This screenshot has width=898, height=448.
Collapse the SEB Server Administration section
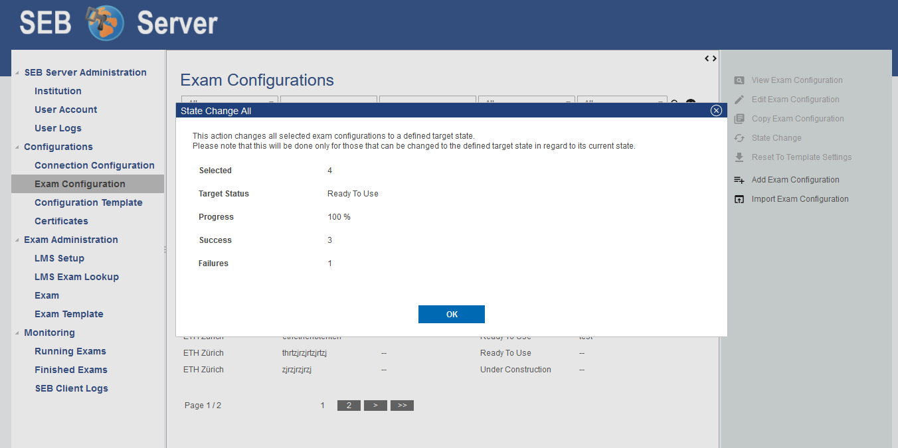(17, 73)
